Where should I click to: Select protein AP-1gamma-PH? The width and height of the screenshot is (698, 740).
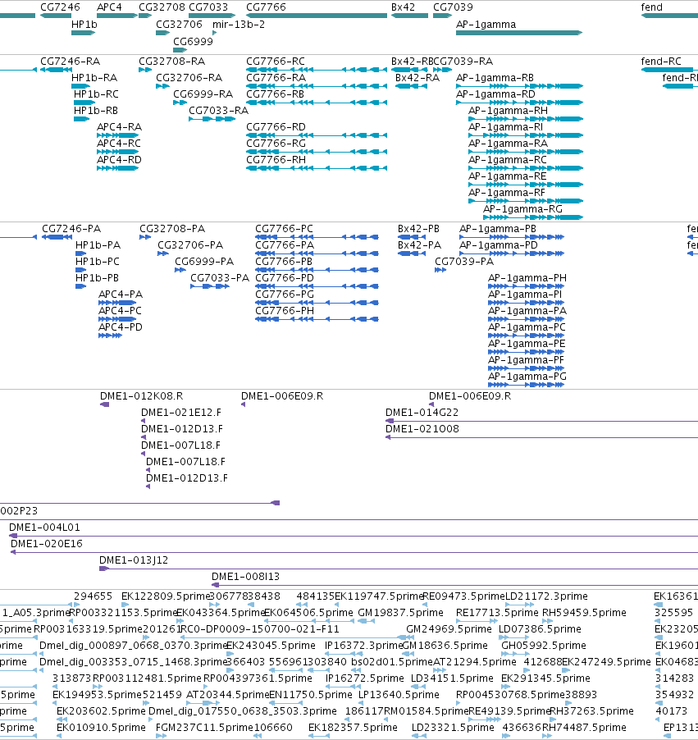[x=527, y=278]
